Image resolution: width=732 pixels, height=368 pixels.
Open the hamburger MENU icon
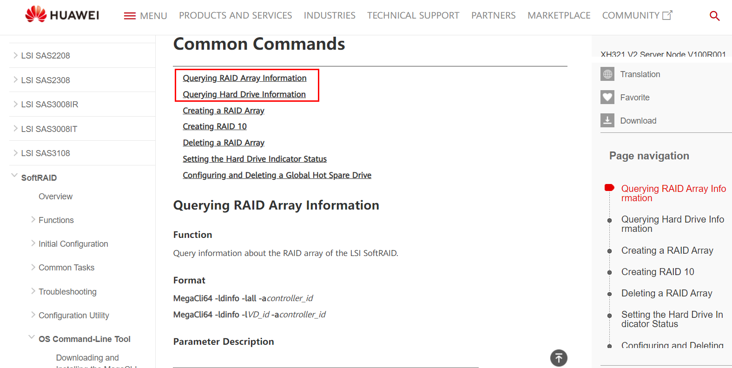coord(130,16)
